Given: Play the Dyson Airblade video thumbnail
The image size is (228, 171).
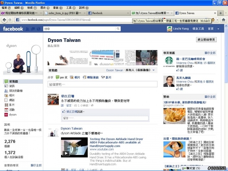Looking at the screenshot, I should click(x=74, y=147).
